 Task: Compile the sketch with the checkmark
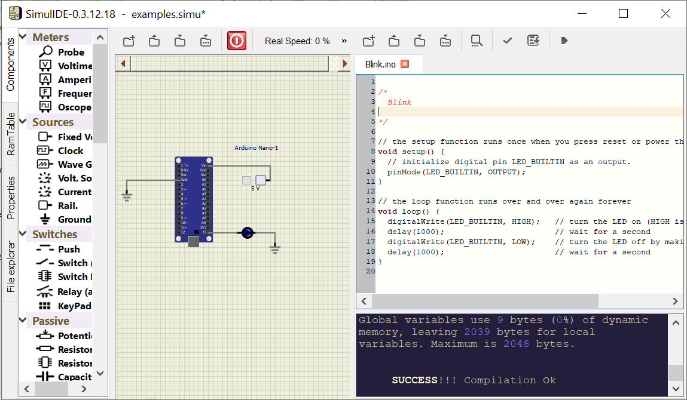click(508, 41)
